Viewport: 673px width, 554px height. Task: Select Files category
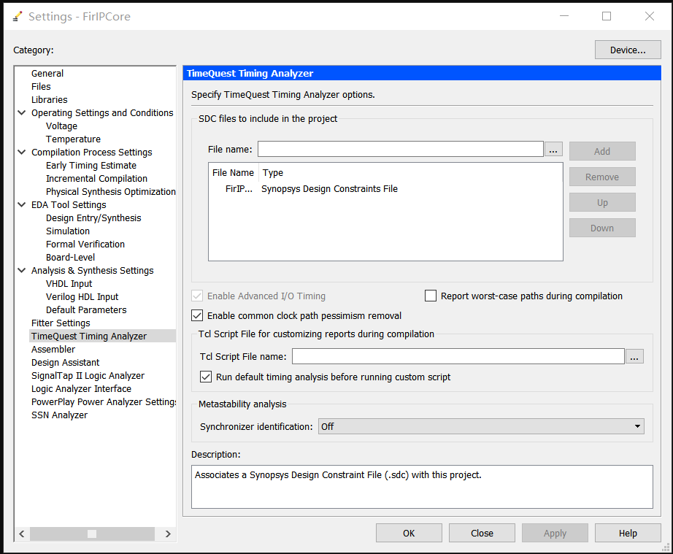41,87
